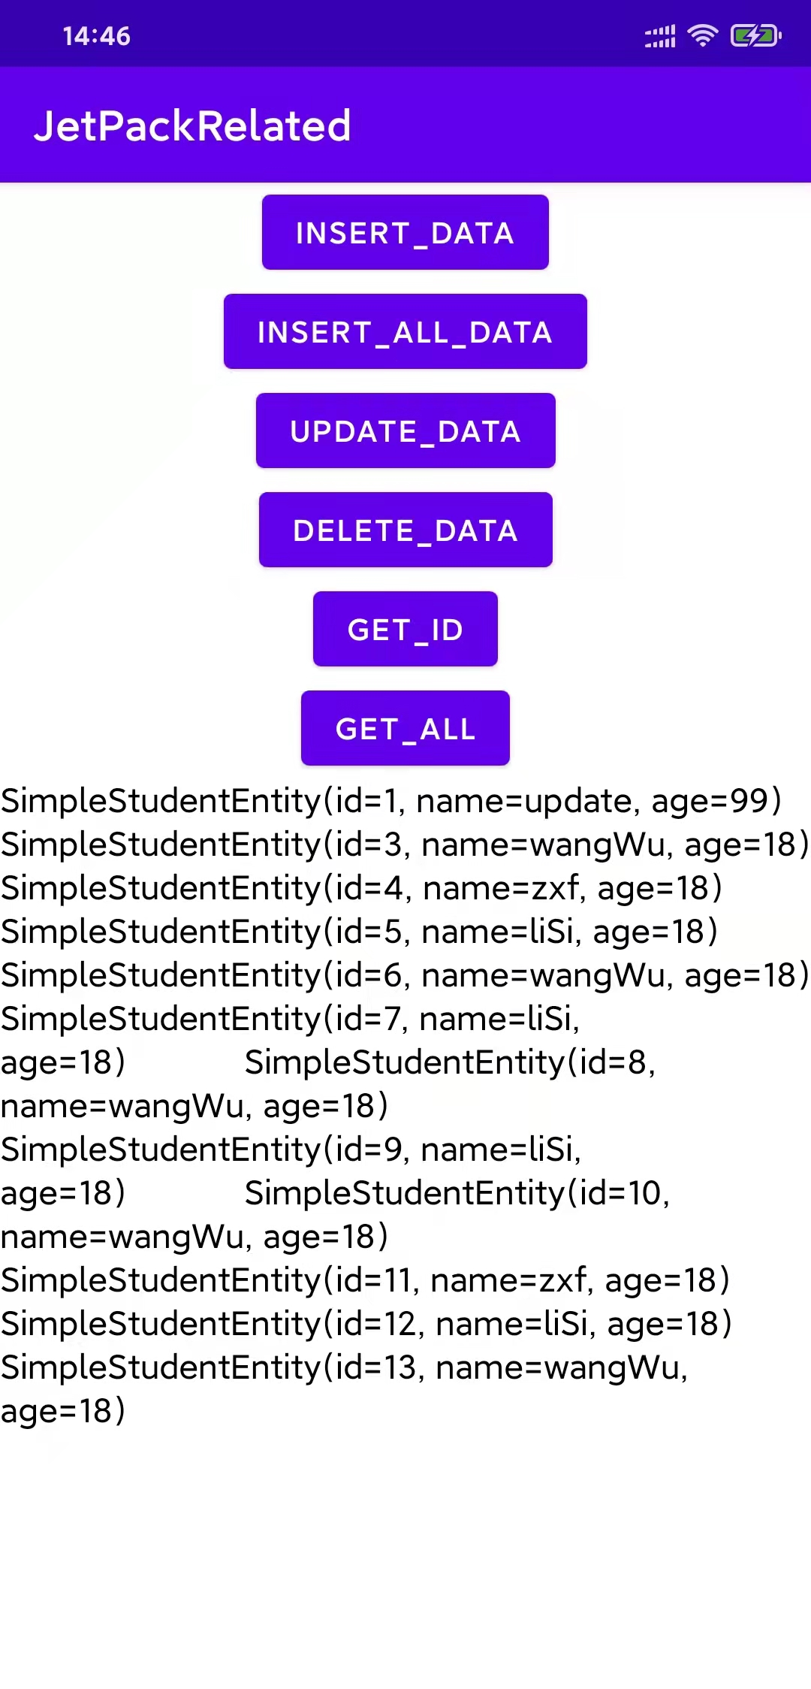This screenshot has height=1689, width=811.
Task: Tap the last record id=13 wangWu
Action: click(345, 1367)
